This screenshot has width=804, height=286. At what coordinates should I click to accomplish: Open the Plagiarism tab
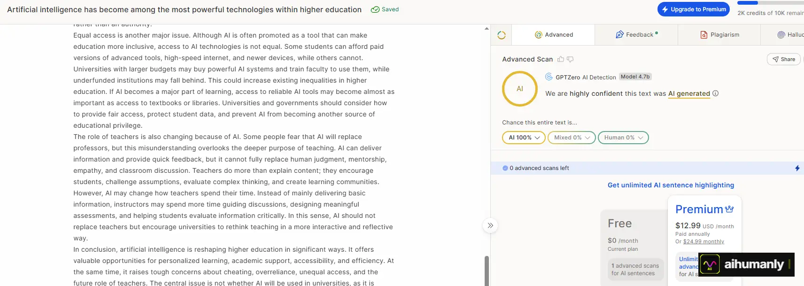[719, 35]
